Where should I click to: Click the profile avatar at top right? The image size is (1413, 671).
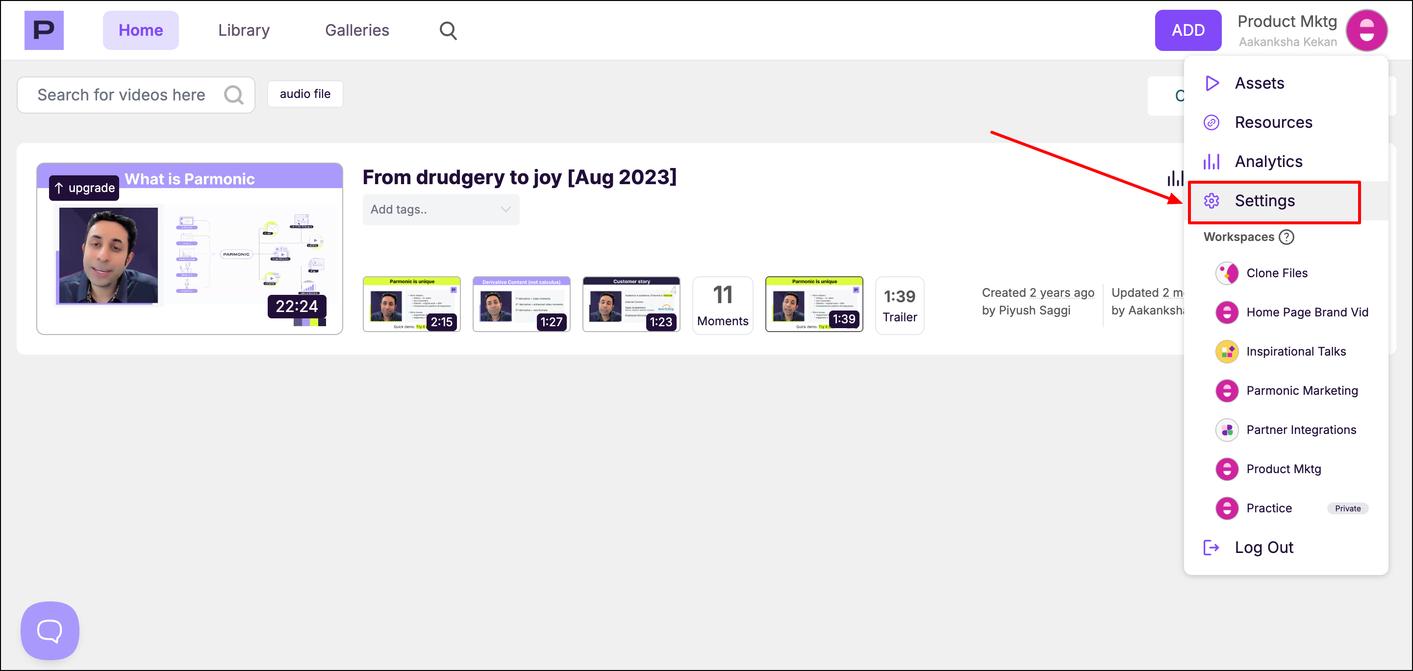click(1366, 30)
